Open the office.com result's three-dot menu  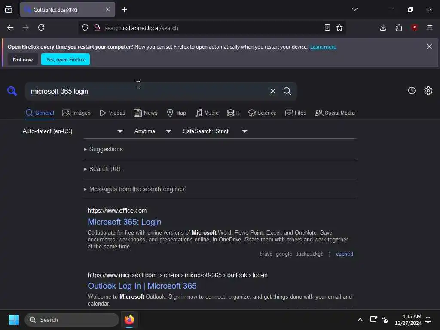tap(330, 254)
